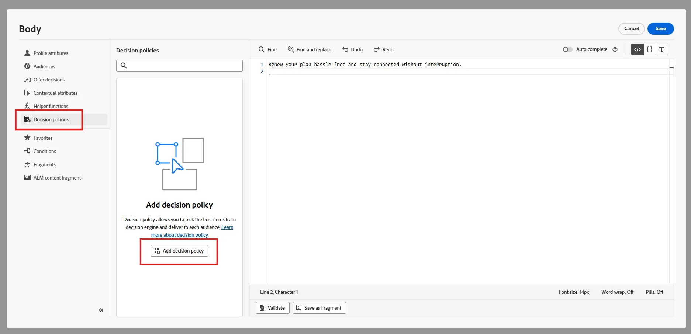This screenshot has width=691, height=334.
Task: Click the Decision policies sidebar icon
Action: [27, 119]
